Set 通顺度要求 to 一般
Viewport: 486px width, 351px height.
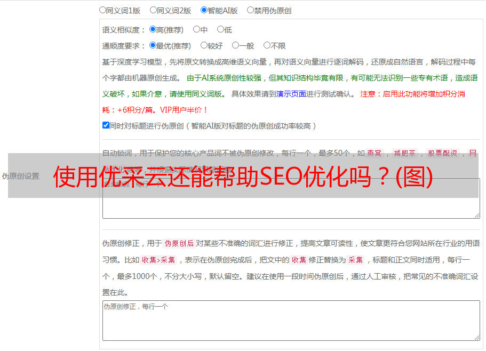[236, 45]
